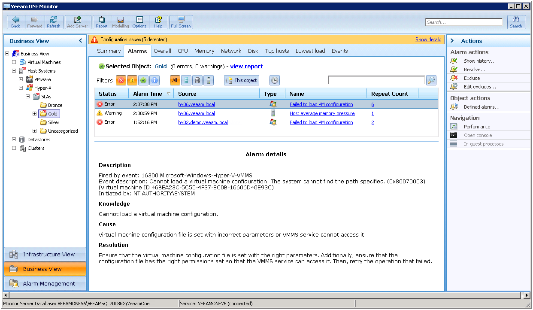Open Host average memory pressure alarm link
The width and height of the screenshot is (533, 310).
(x=322, y=113)
